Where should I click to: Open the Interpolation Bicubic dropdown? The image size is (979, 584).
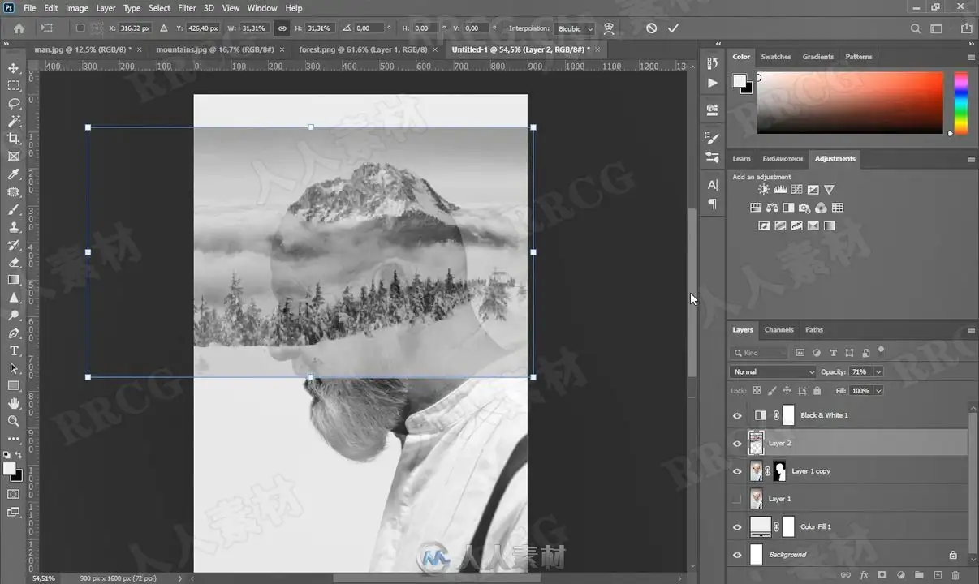(576, 28)
